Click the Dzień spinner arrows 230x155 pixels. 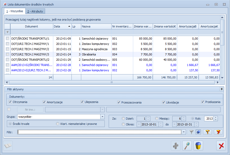click(x=148, y=119)
